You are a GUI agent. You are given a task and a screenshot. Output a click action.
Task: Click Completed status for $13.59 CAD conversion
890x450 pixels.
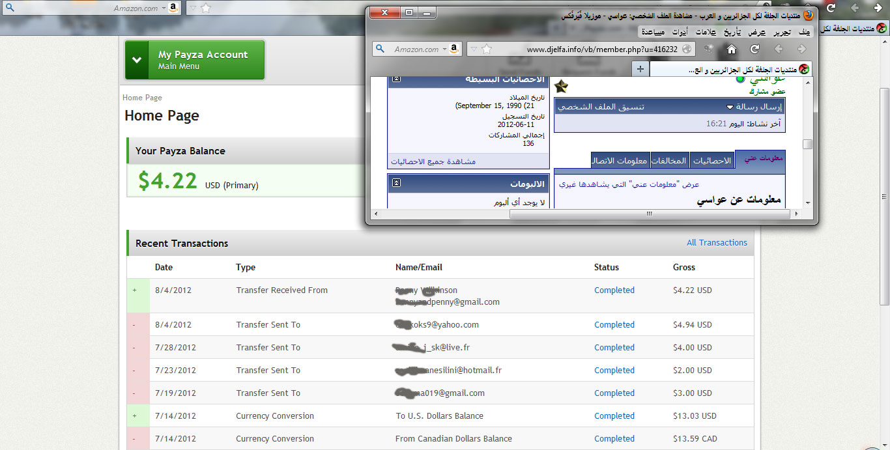click(614, 439)
